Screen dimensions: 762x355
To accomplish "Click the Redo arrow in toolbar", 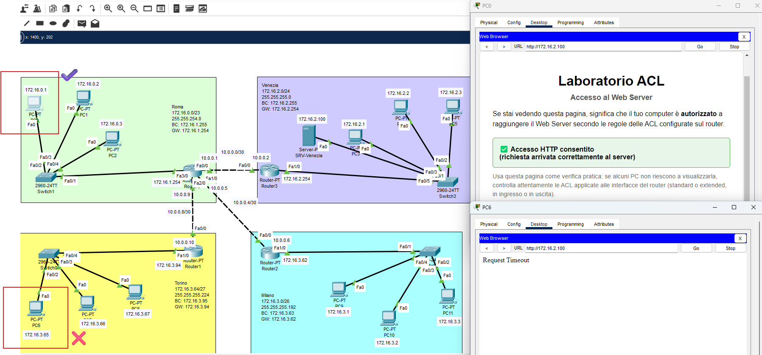I will (x=92, y=8).
